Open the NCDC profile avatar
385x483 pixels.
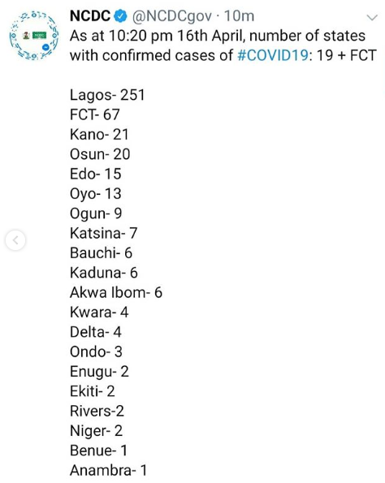pyautogui.click(x=34, y=36)
